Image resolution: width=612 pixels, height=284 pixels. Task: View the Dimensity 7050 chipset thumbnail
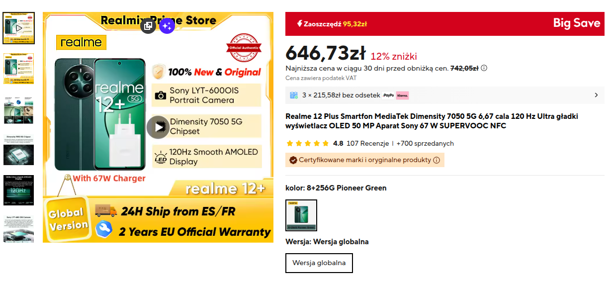[19, 150]
